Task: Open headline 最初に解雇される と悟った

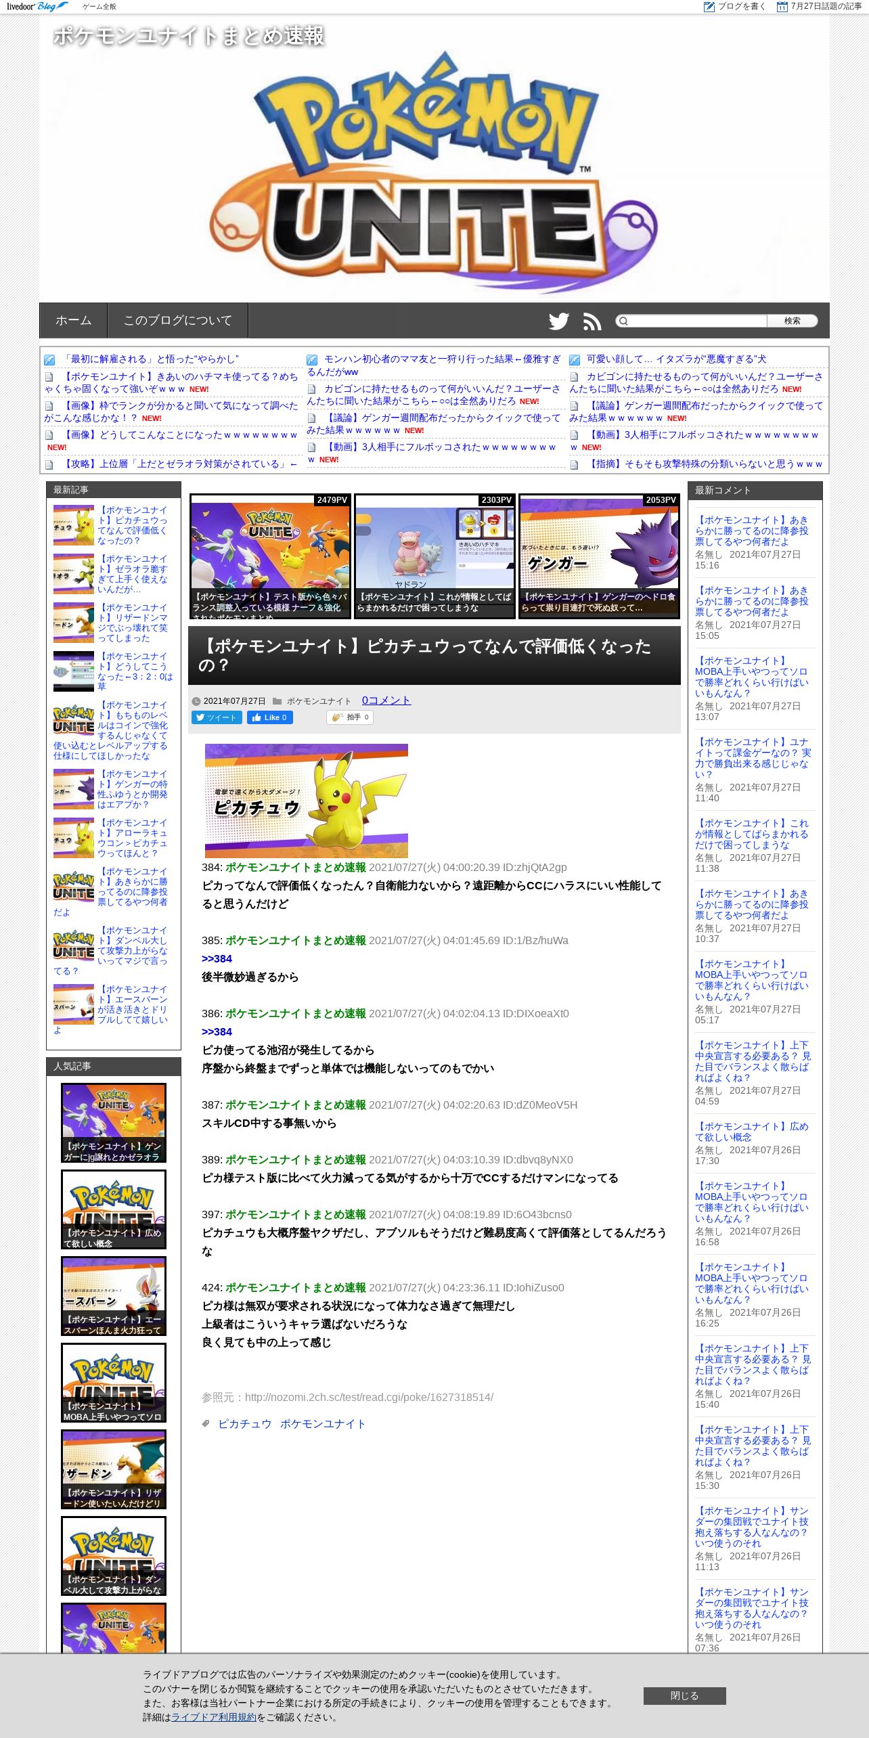Action: (x=150, y=359)
